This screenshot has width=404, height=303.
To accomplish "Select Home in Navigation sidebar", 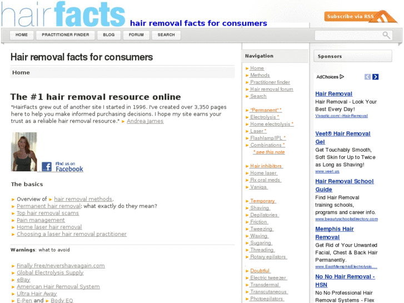I will coord(257,68).
